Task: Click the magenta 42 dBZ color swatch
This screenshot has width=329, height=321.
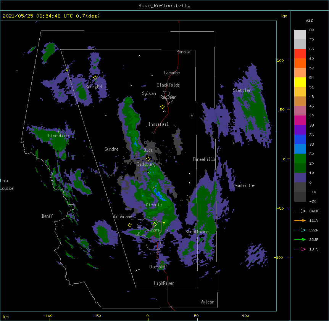Action: 300,120
